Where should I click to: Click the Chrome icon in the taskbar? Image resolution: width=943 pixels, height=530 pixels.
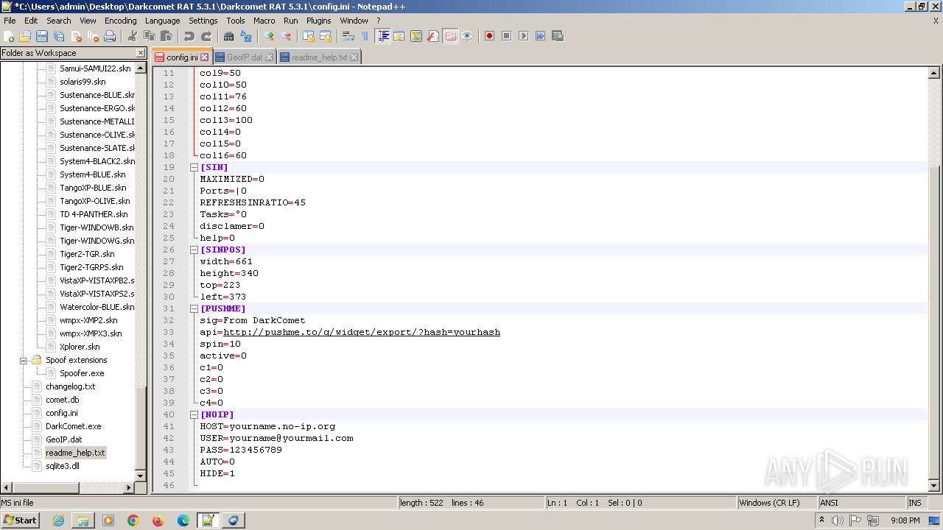[x=133, y=520]
